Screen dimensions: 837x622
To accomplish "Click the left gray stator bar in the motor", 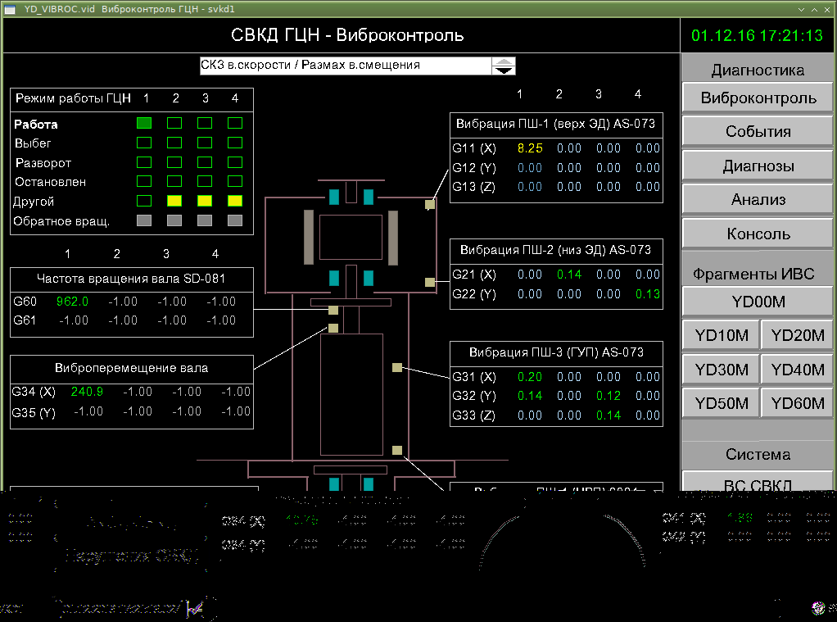I will [308, 237].
